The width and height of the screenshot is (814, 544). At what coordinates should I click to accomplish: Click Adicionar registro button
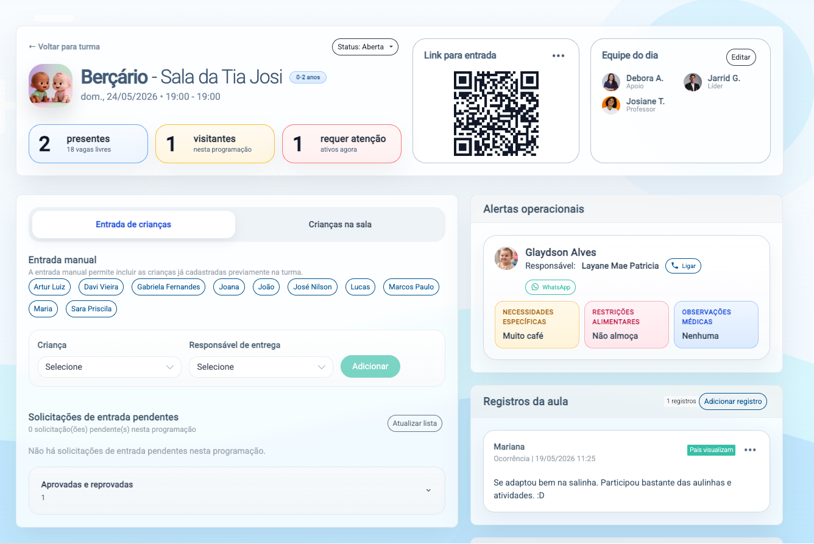733,401
